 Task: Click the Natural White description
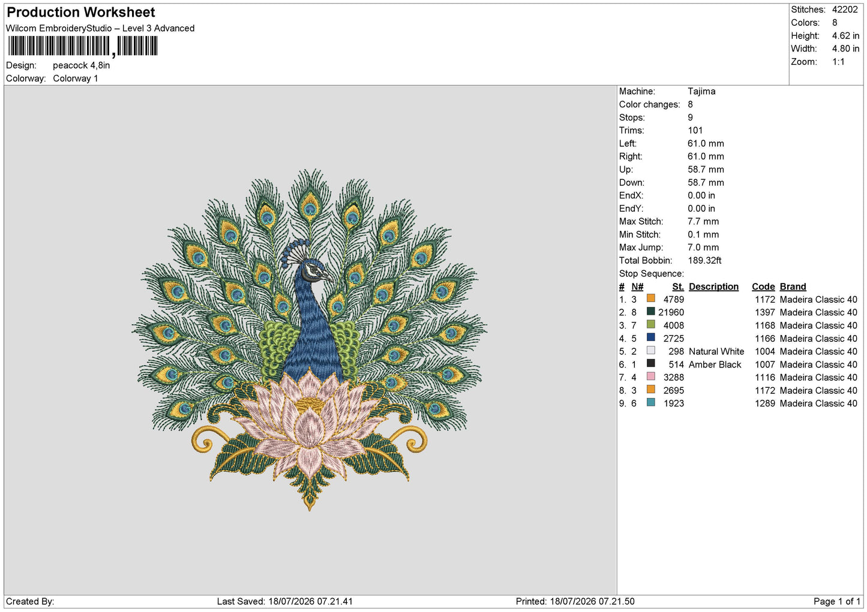(x=716, y=352)
